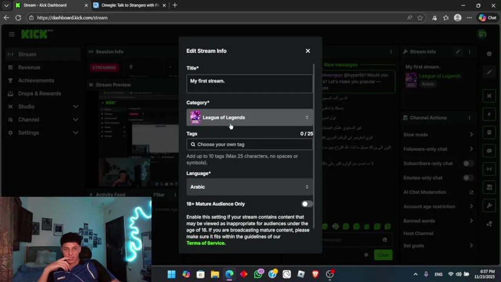
Task: Click the pencil edit icon in the Stream Info panel
Action: pyautogui.click(x=457, y=52)
